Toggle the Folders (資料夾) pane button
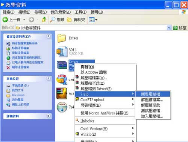 (x=76, y=20)
